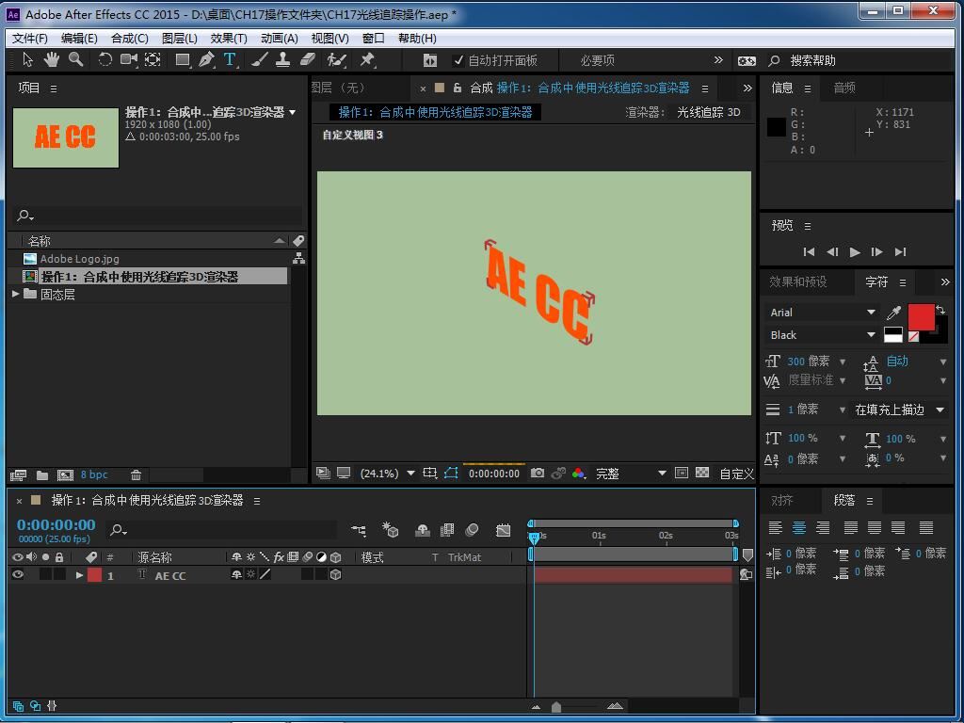The image size is (964, 723).
Task: Select the Pan Behind anchor point tool
Action: point(153,59)
